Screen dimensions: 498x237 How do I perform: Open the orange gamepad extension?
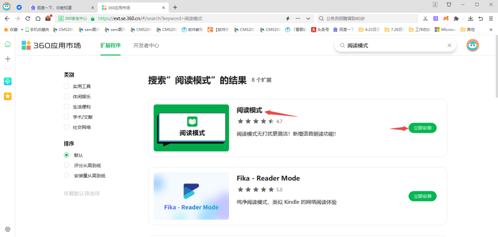pos(446,19)
